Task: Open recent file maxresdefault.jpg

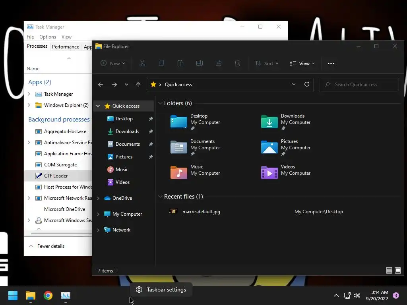Action: click(201, 212)
